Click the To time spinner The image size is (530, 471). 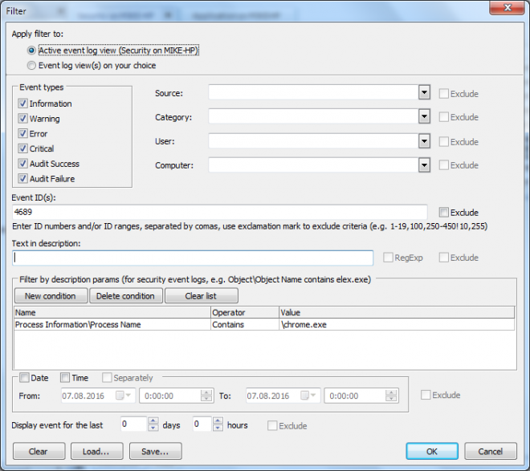coord(391,396)
